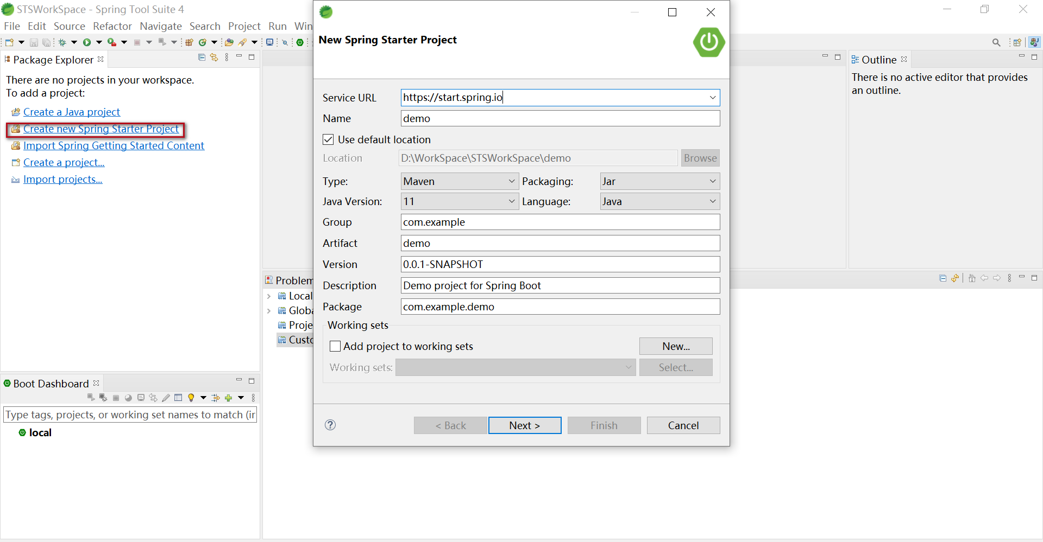This screenshot has width=1043, height=542.
Task: Open the Navigate menu
Action: pyautogui.click(x=160, y=26)
